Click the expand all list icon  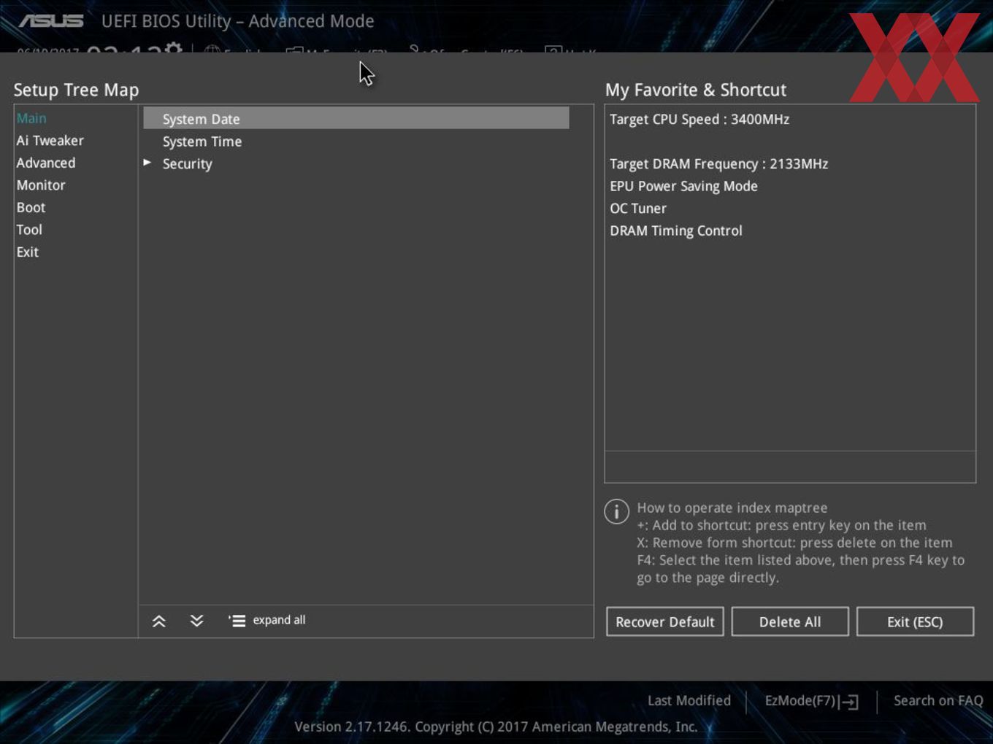tap(237, 621)
